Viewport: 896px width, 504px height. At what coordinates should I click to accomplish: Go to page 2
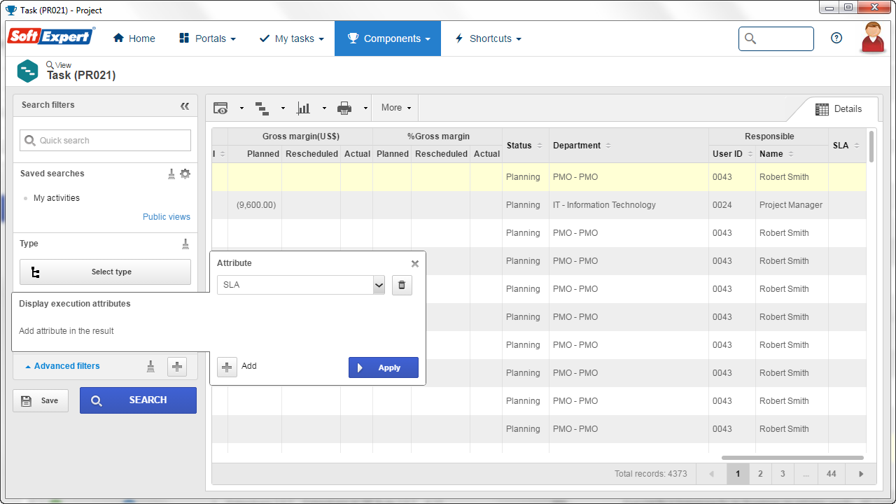760,474
